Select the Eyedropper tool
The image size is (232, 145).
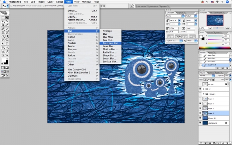7,51
